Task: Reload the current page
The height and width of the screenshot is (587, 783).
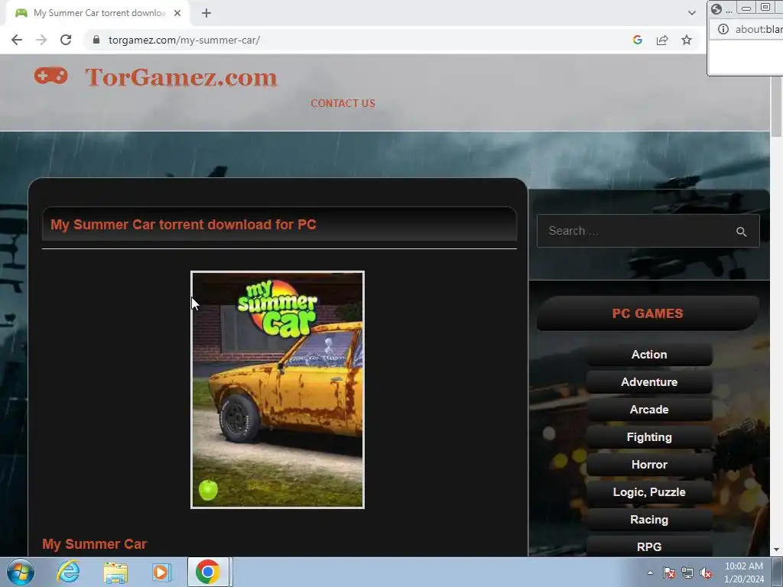Action: [66, 40]
